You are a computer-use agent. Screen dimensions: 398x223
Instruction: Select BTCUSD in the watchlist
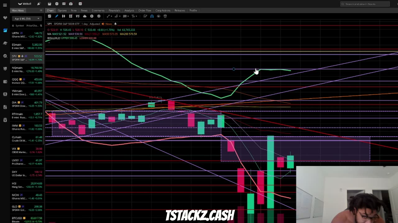point(27,220)
